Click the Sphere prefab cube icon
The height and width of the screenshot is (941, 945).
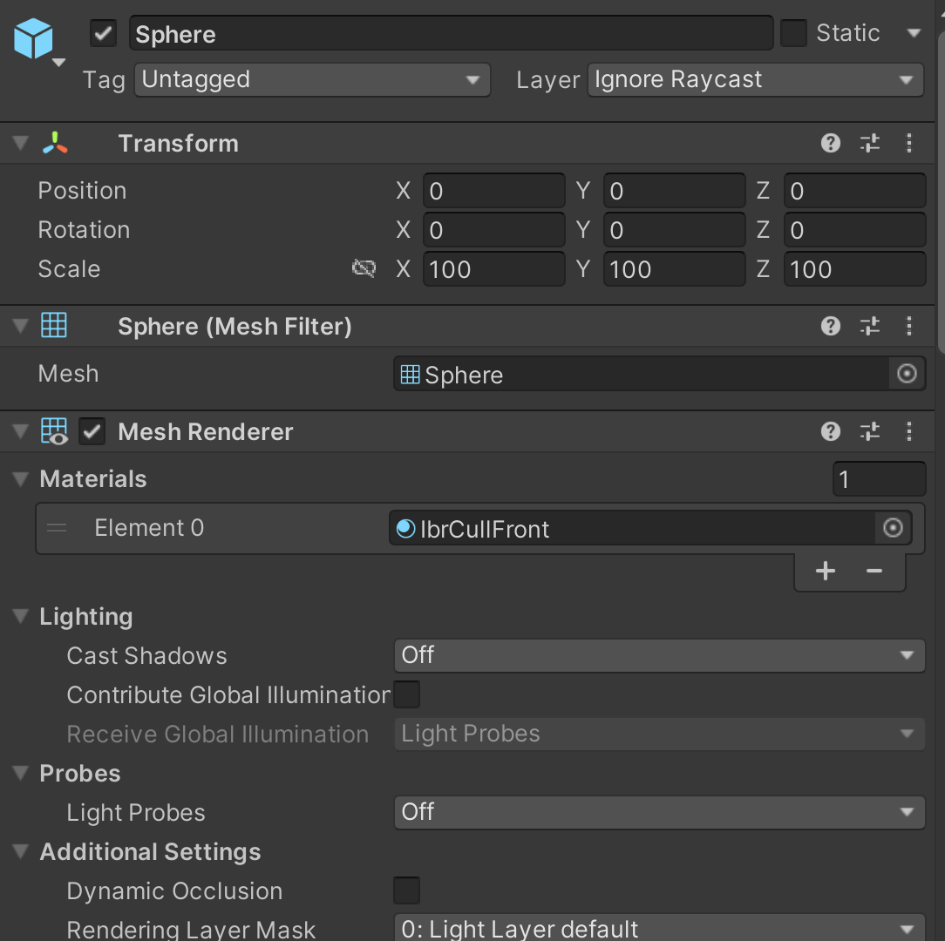35,38
